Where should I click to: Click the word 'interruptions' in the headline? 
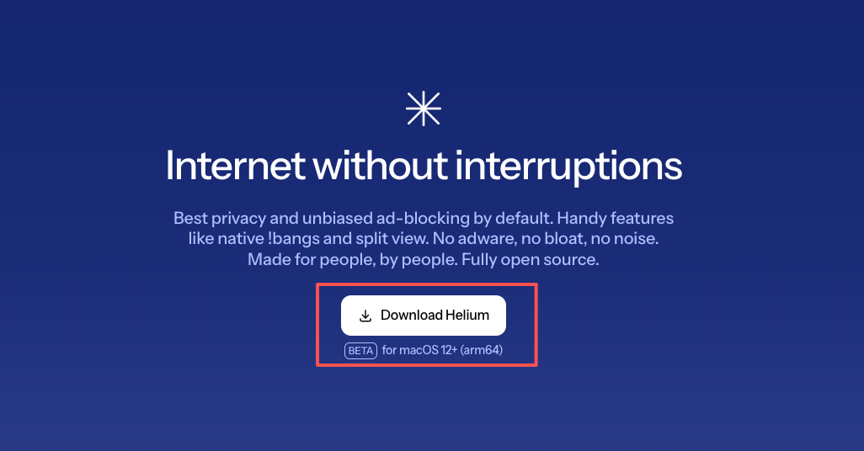(x=568, y=166)
